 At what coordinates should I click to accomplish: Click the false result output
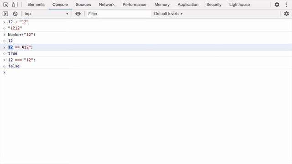point(14,66)
